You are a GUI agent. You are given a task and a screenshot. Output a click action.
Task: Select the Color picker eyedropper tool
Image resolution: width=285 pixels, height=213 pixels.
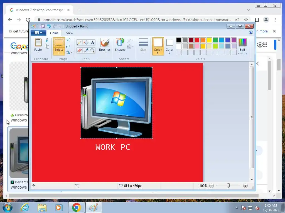pos(86,50)
